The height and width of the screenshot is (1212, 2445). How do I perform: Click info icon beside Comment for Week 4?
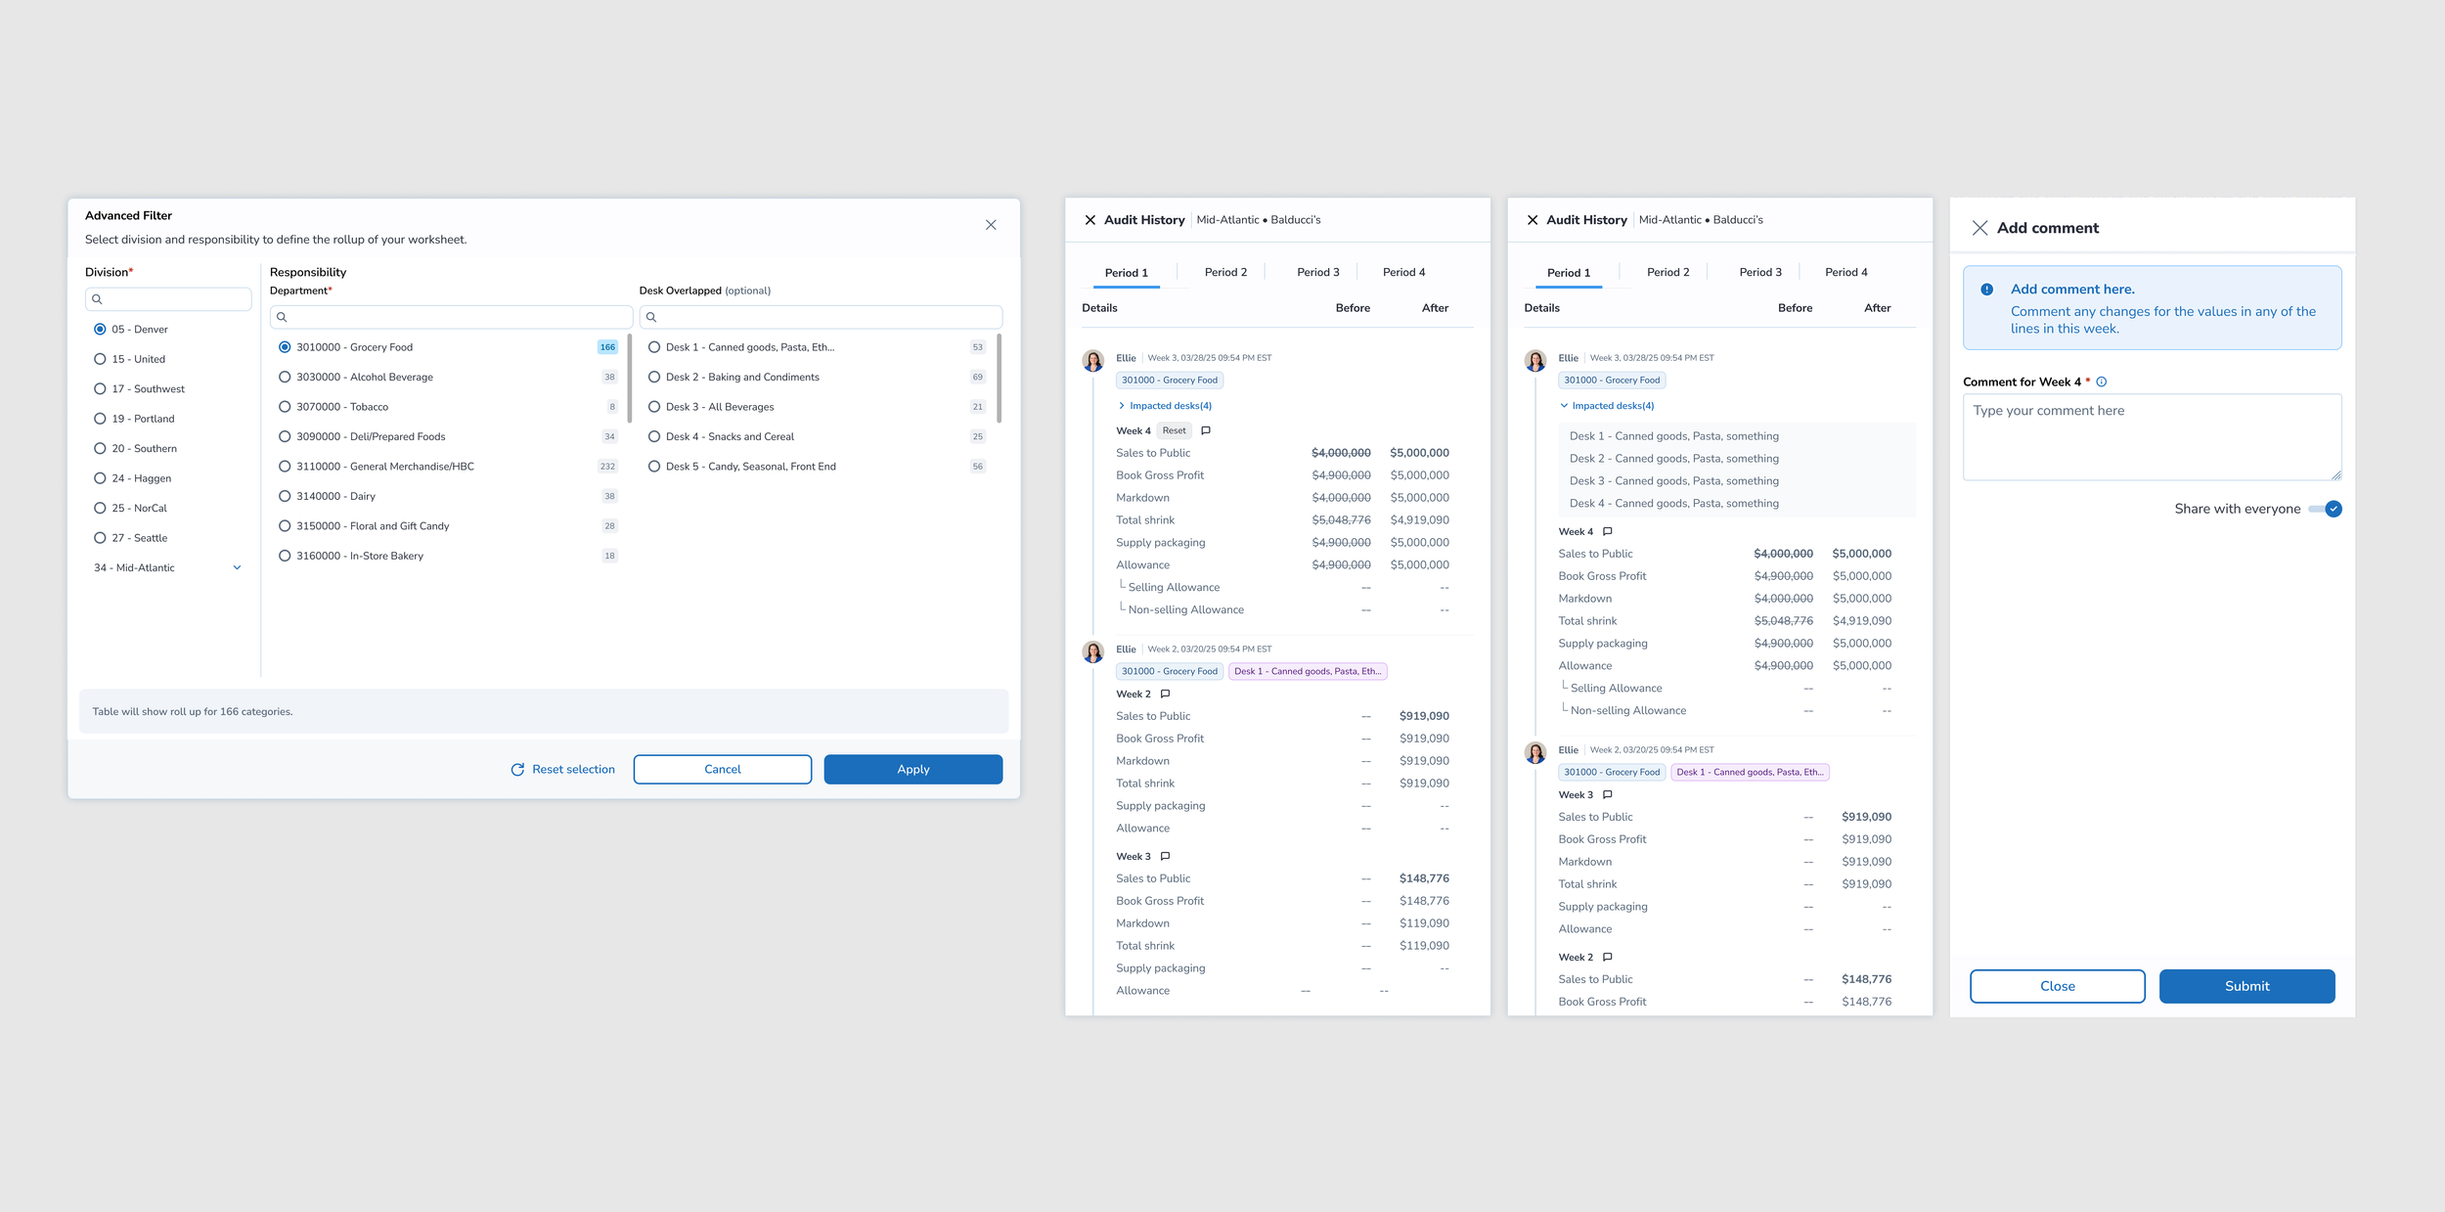(2101, 382)
